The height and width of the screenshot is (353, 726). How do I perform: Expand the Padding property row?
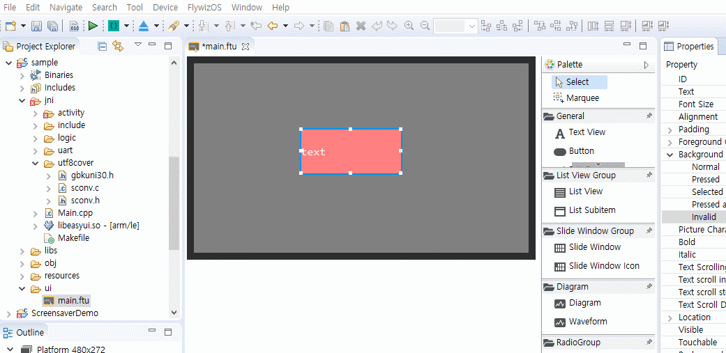pyautogui.click(x=670, y=130)
